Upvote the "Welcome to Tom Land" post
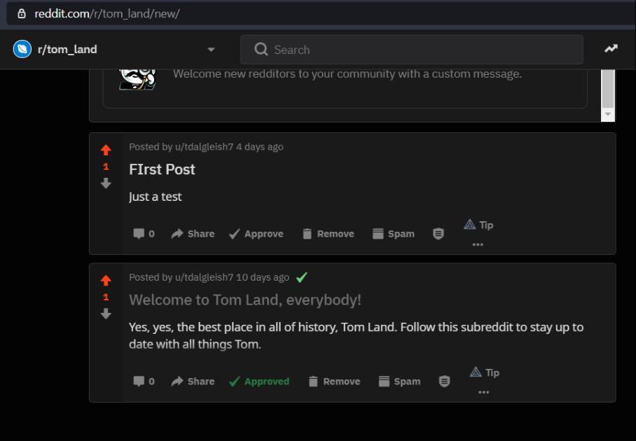636x441 pixels. [x=106, y=281]
